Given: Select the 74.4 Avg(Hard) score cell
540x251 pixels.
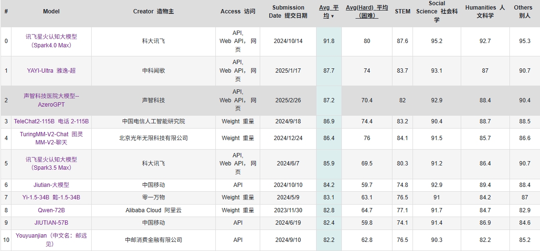Looking at the screenshot, I should (367, 121).
